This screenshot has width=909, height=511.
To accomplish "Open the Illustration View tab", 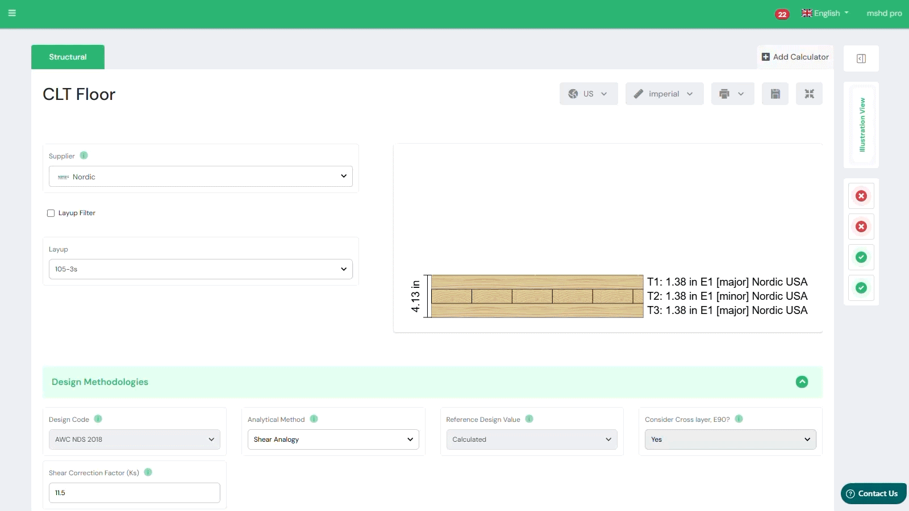I will [x=862, y=125].
